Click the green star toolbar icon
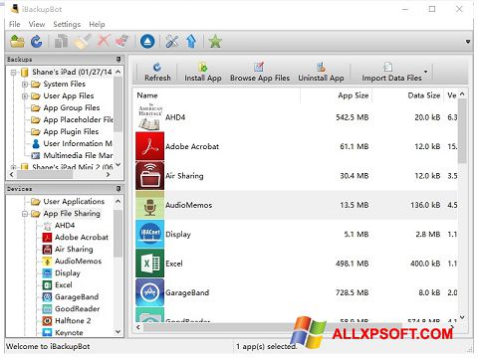Screen dimensions: 478x358 pyautogui.click(x=215, y=42)
